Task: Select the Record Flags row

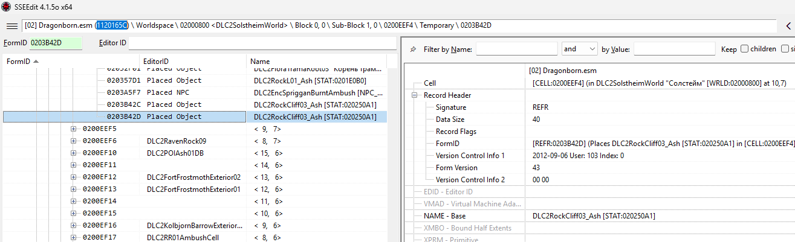Action: click(599, 132)
